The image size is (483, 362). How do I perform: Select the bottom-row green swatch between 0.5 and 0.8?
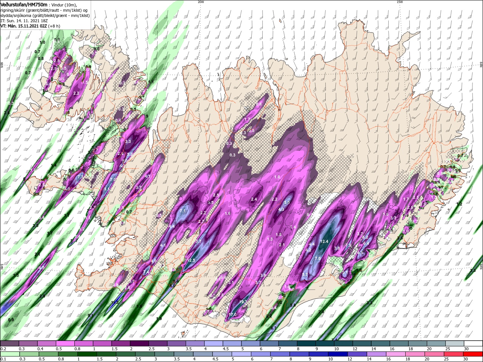48,354
